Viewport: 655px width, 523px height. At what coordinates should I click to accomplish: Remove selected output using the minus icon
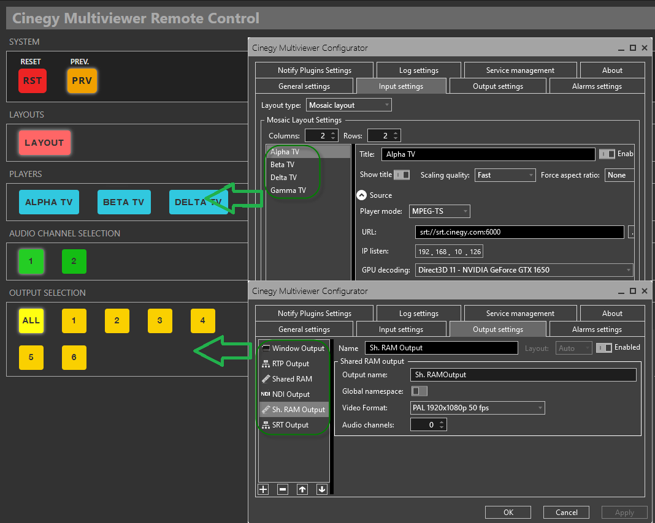pyautogui.click(x=282, y=489)
